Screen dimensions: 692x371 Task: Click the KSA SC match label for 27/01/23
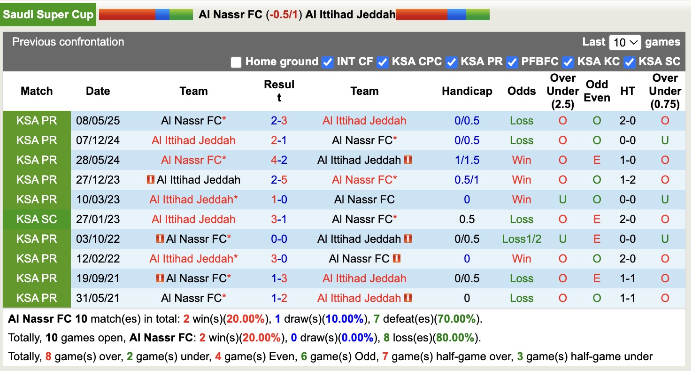click(37, 219)
